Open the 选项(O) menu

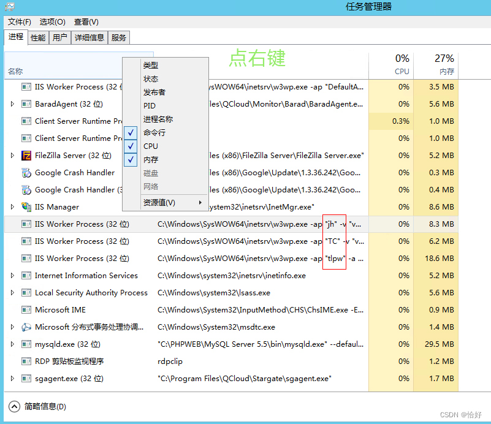point(52,22)
